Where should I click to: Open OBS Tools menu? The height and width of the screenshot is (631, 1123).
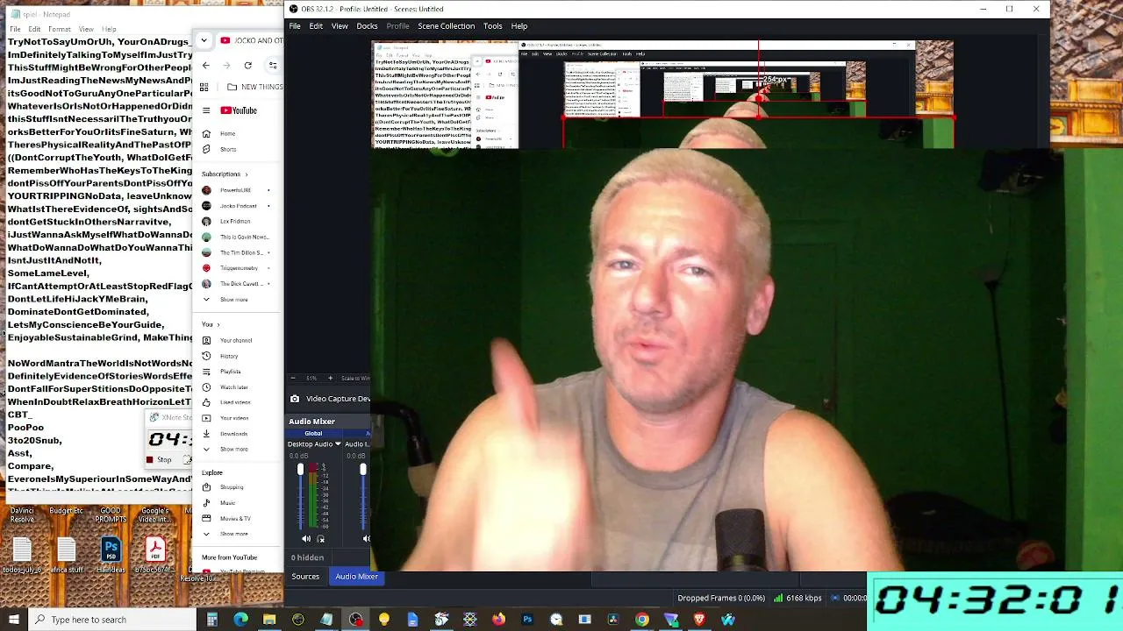pyautogui.click(x=492, y=26)
